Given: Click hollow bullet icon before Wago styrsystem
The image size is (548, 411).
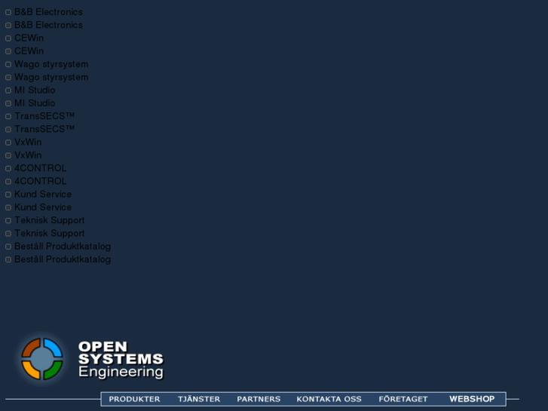Looking at the screenshot, I should (8, 65).
